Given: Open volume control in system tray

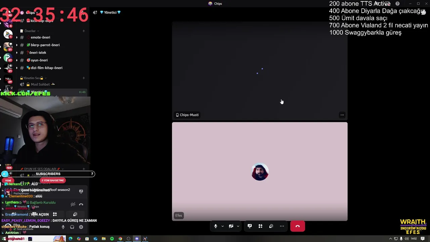Looking at the screenshot, I should pyautogui.click(x=406, y=239).
